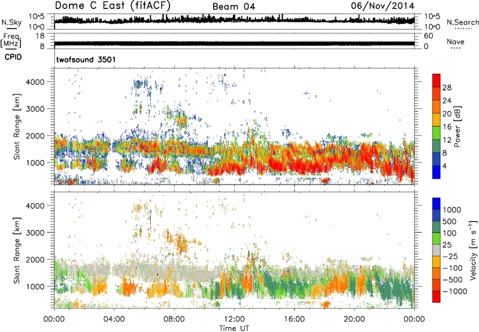Click the '4000' tick on the Power panel
479x332 pixels.
(x=35, y=82)
